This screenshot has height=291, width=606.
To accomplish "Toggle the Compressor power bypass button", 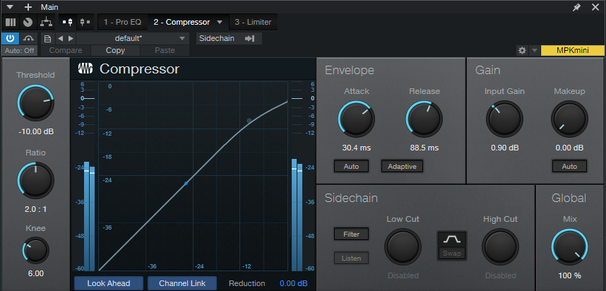I will [x=10, y=38].
